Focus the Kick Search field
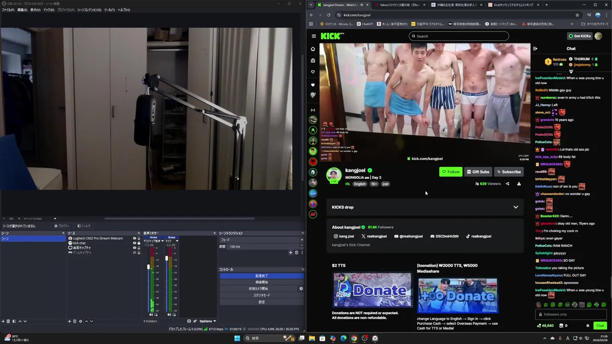The width and height of the screenshot is (612, 344). (459, 36)
